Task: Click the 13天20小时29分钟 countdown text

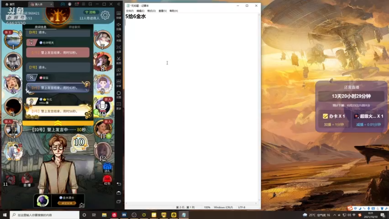Action: tap(351, 96)
